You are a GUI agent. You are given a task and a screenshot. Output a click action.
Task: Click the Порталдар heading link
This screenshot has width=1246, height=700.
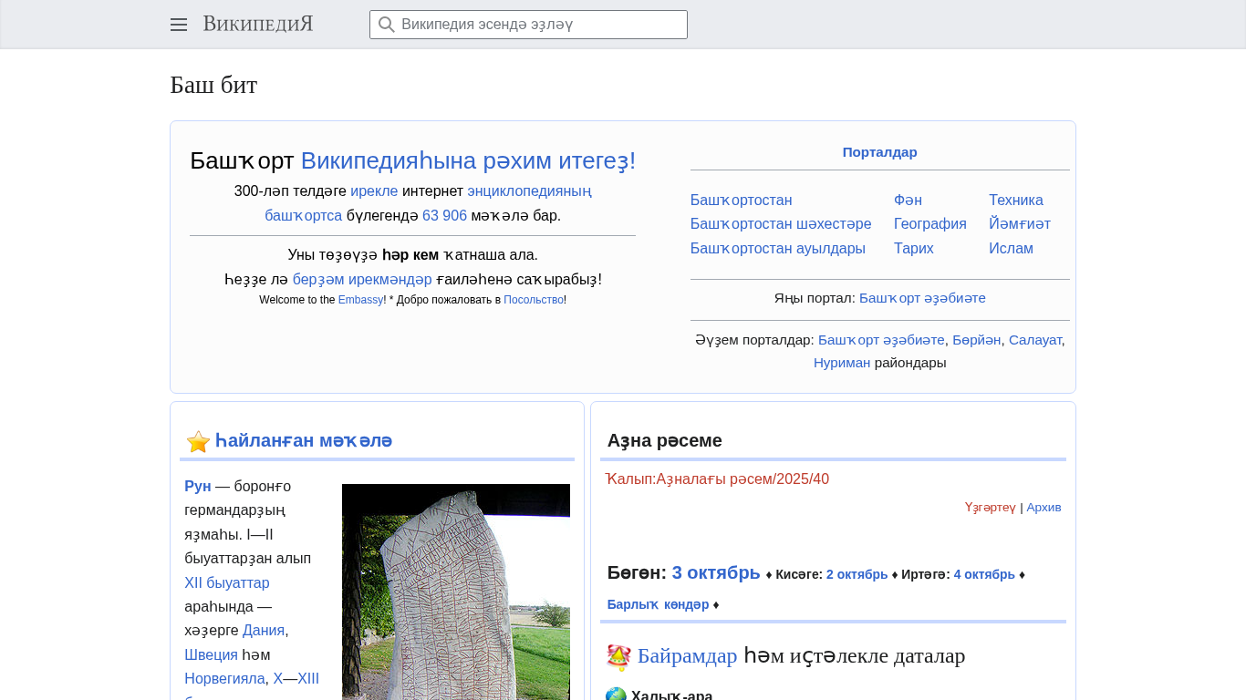879,152
